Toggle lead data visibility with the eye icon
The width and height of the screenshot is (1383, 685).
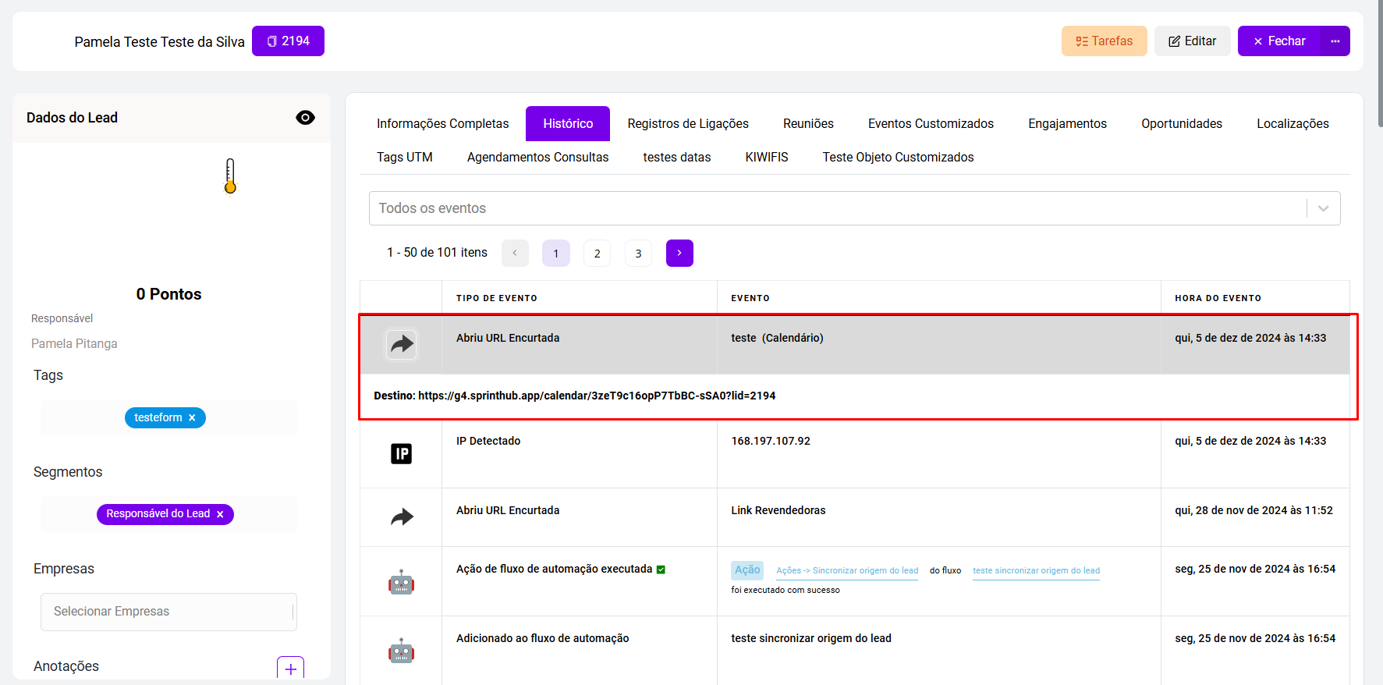pos(305,118)
